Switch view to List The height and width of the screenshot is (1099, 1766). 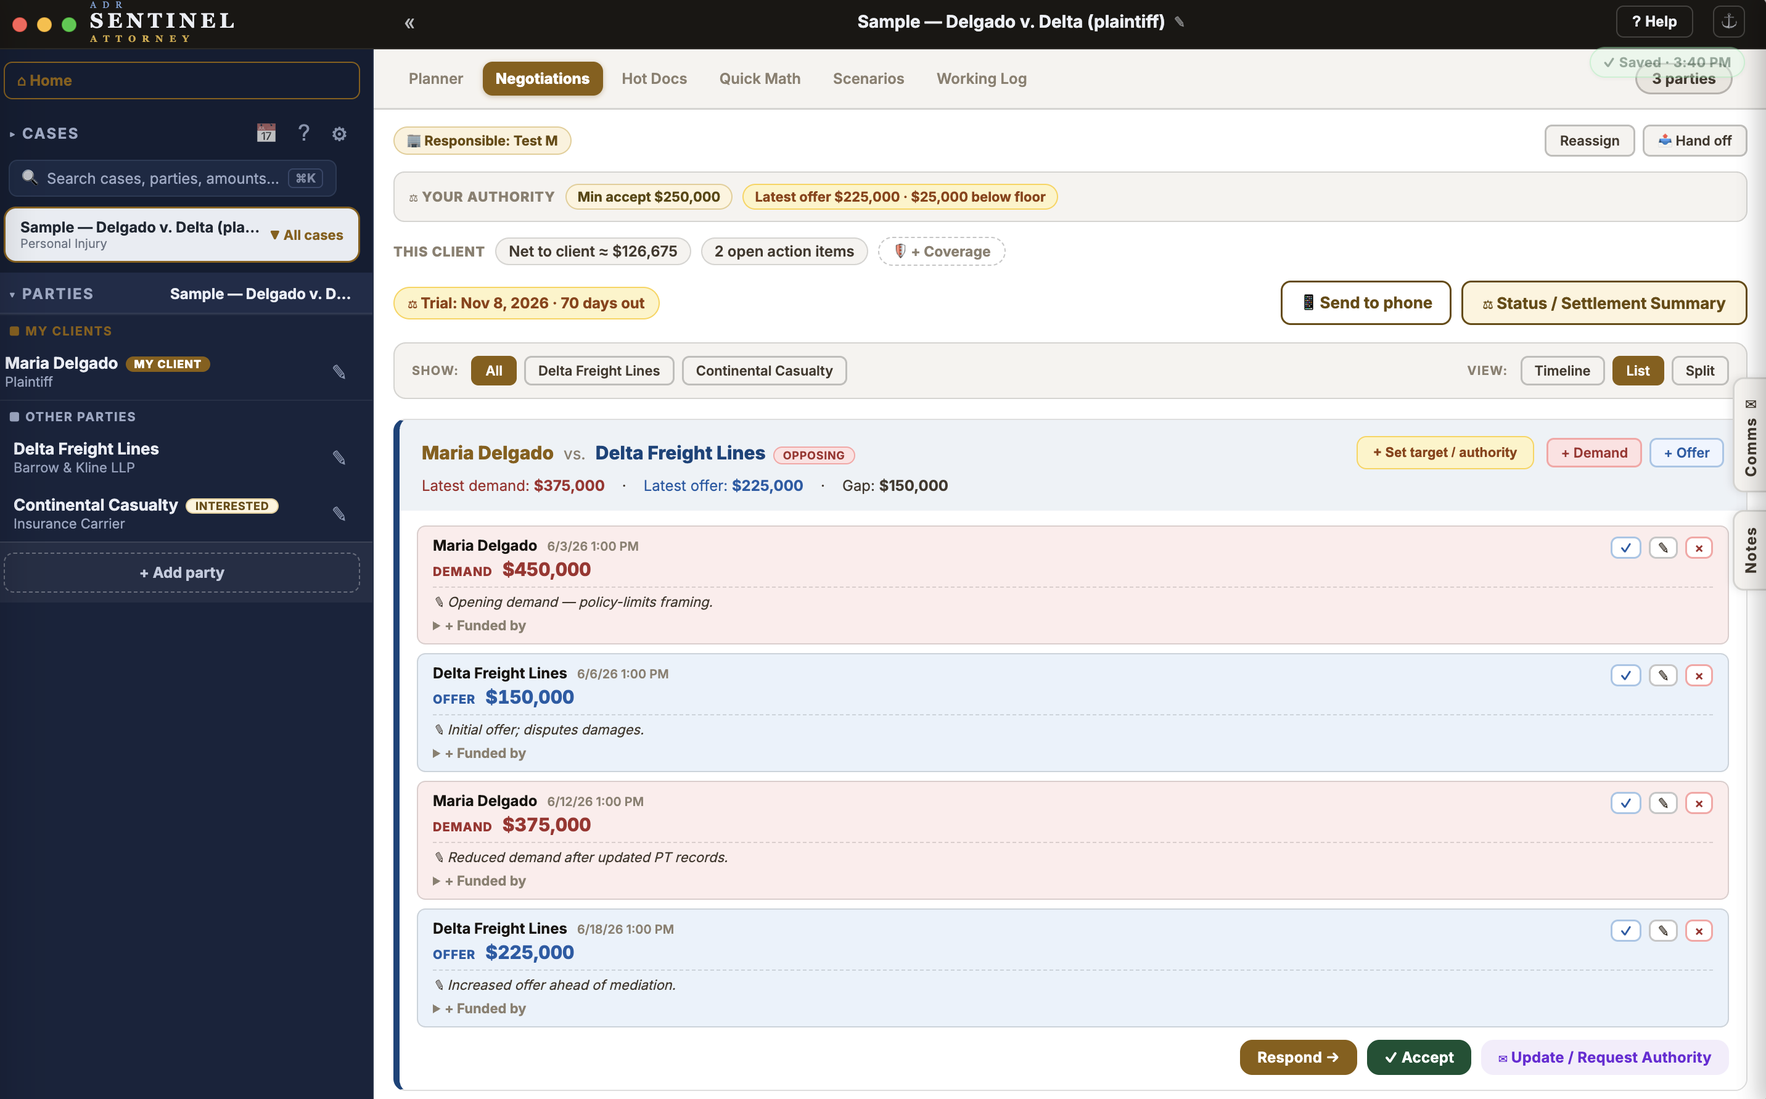[1637, 371]
